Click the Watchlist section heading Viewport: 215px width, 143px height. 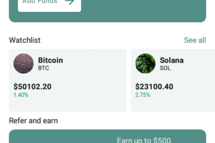click(25, 40)
